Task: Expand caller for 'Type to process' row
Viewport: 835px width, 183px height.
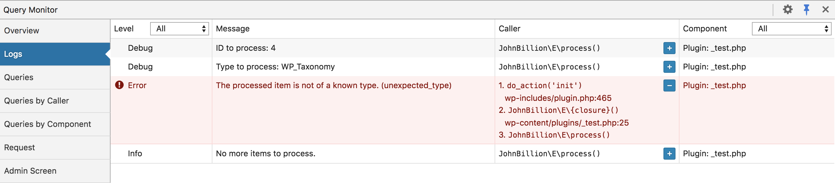Action: pos(669,67)
